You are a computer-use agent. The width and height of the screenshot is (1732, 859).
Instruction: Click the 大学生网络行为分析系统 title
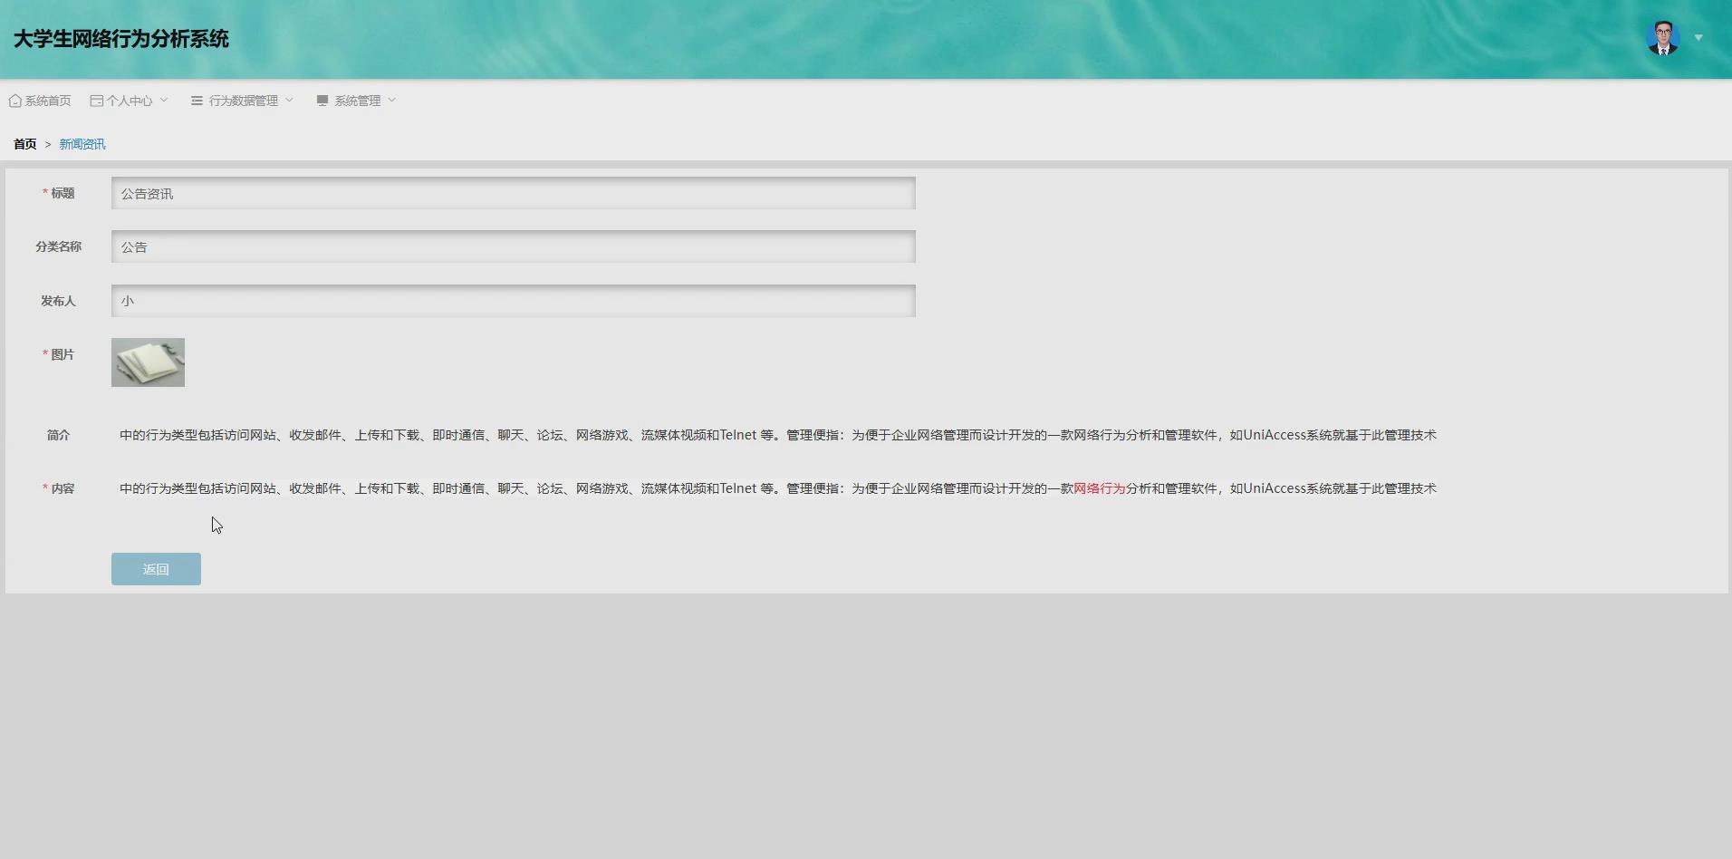(121, 39)
